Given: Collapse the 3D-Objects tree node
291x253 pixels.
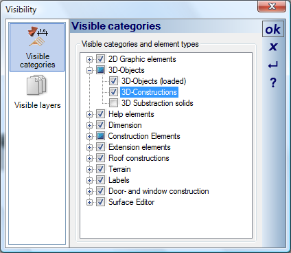Looking at the screenshot, I should (89, 70).
